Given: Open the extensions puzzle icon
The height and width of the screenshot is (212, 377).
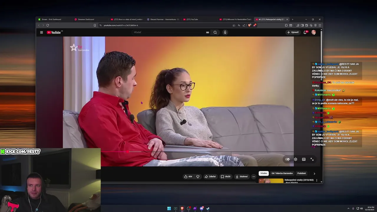Looking at the screenshot, I should point(286,25).
